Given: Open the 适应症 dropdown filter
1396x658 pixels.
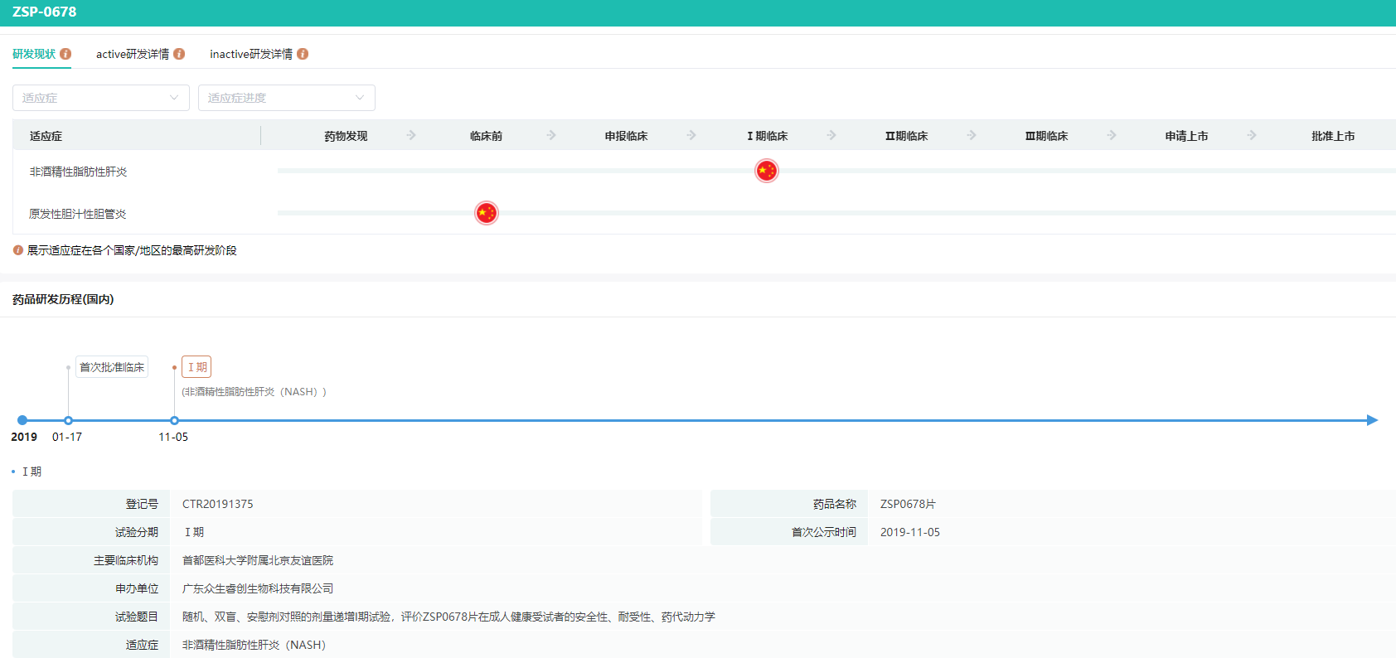Looking at the screenshot, I should tap(100, 98).
